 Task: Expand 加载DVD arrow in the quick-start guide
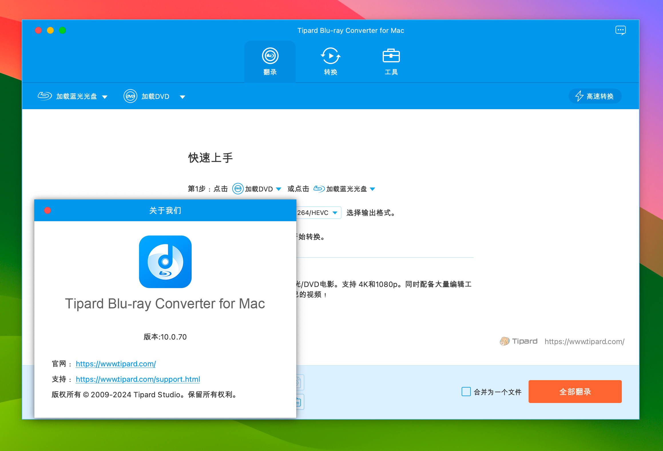tap(279, 189)
